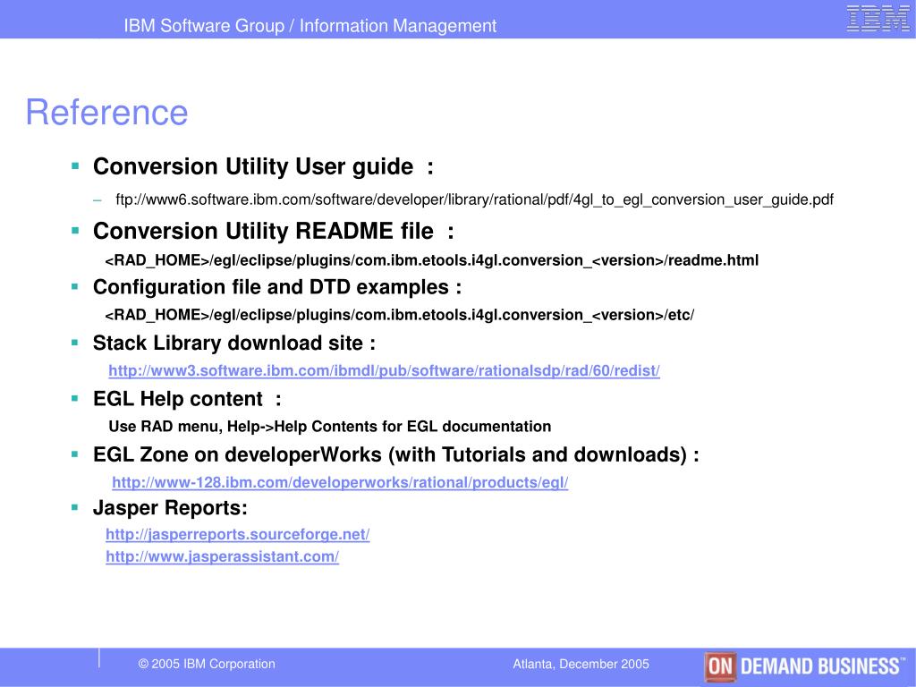Click the 'Reference' slide title
Image resolution: width=916 pixels, height=687 pixels.
point(107,112)
